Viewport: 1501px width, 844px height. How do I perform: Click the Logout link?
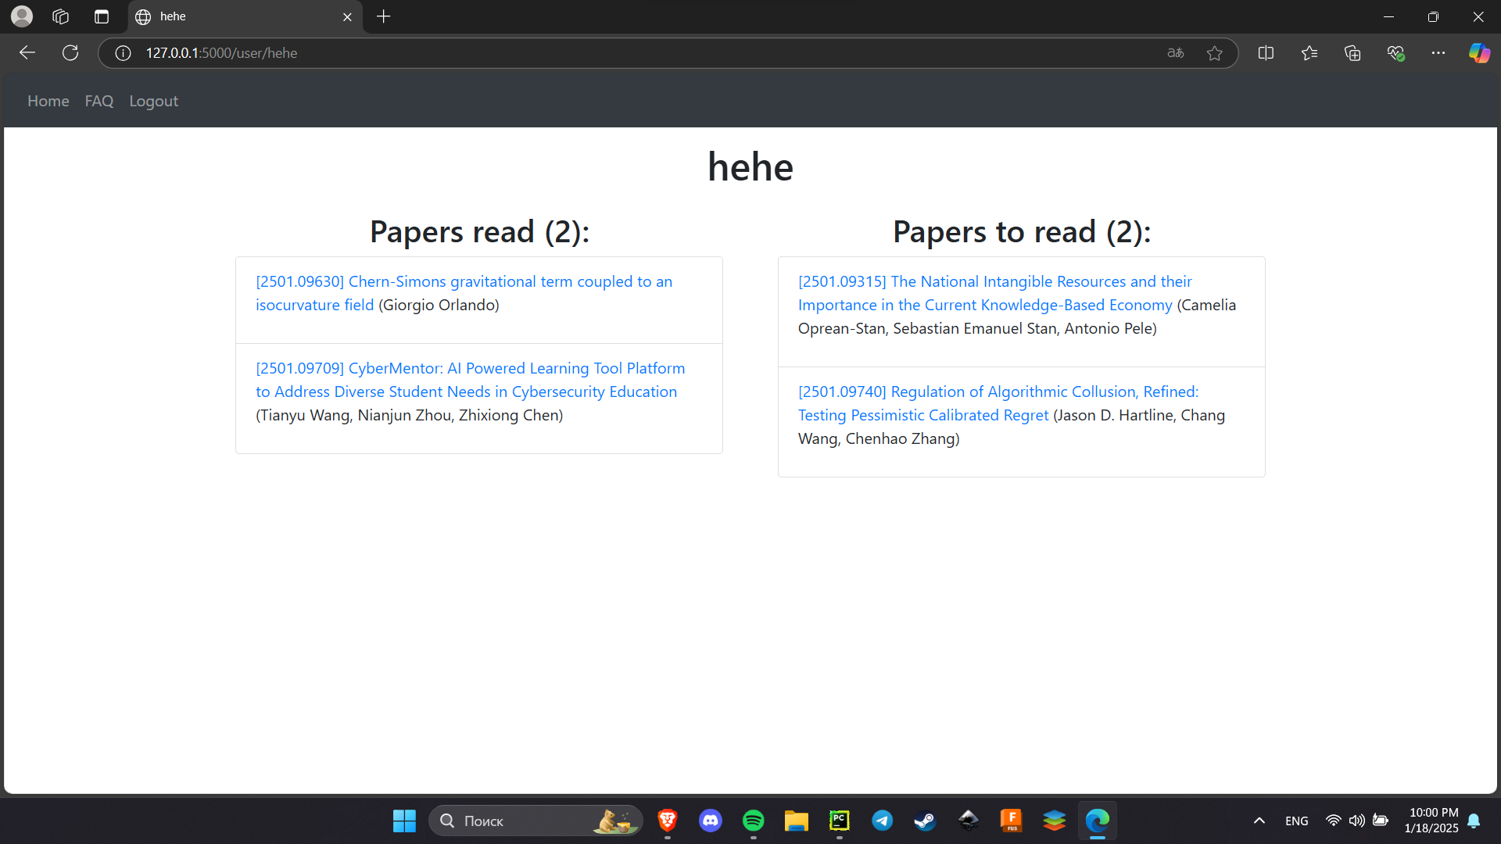coord(153,101)
